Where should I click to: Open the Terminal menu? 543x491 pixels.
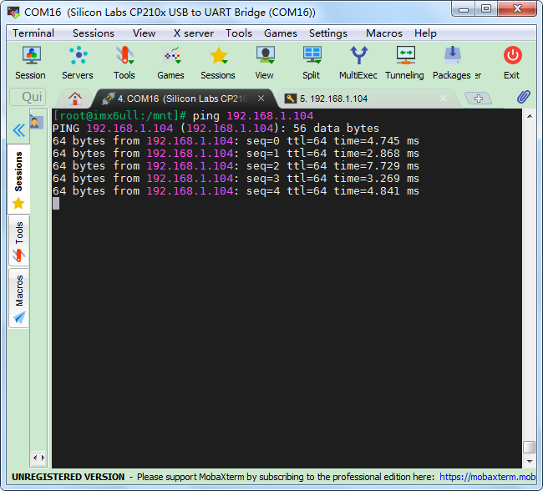[33, 33]
